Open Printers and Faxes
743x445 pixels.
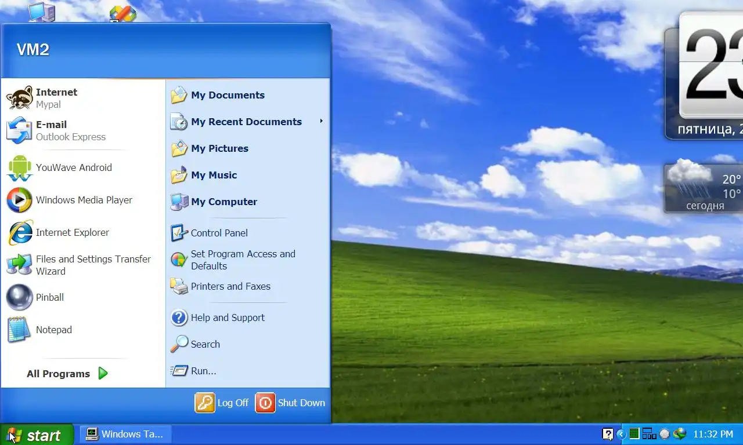[x=248, y=286]
